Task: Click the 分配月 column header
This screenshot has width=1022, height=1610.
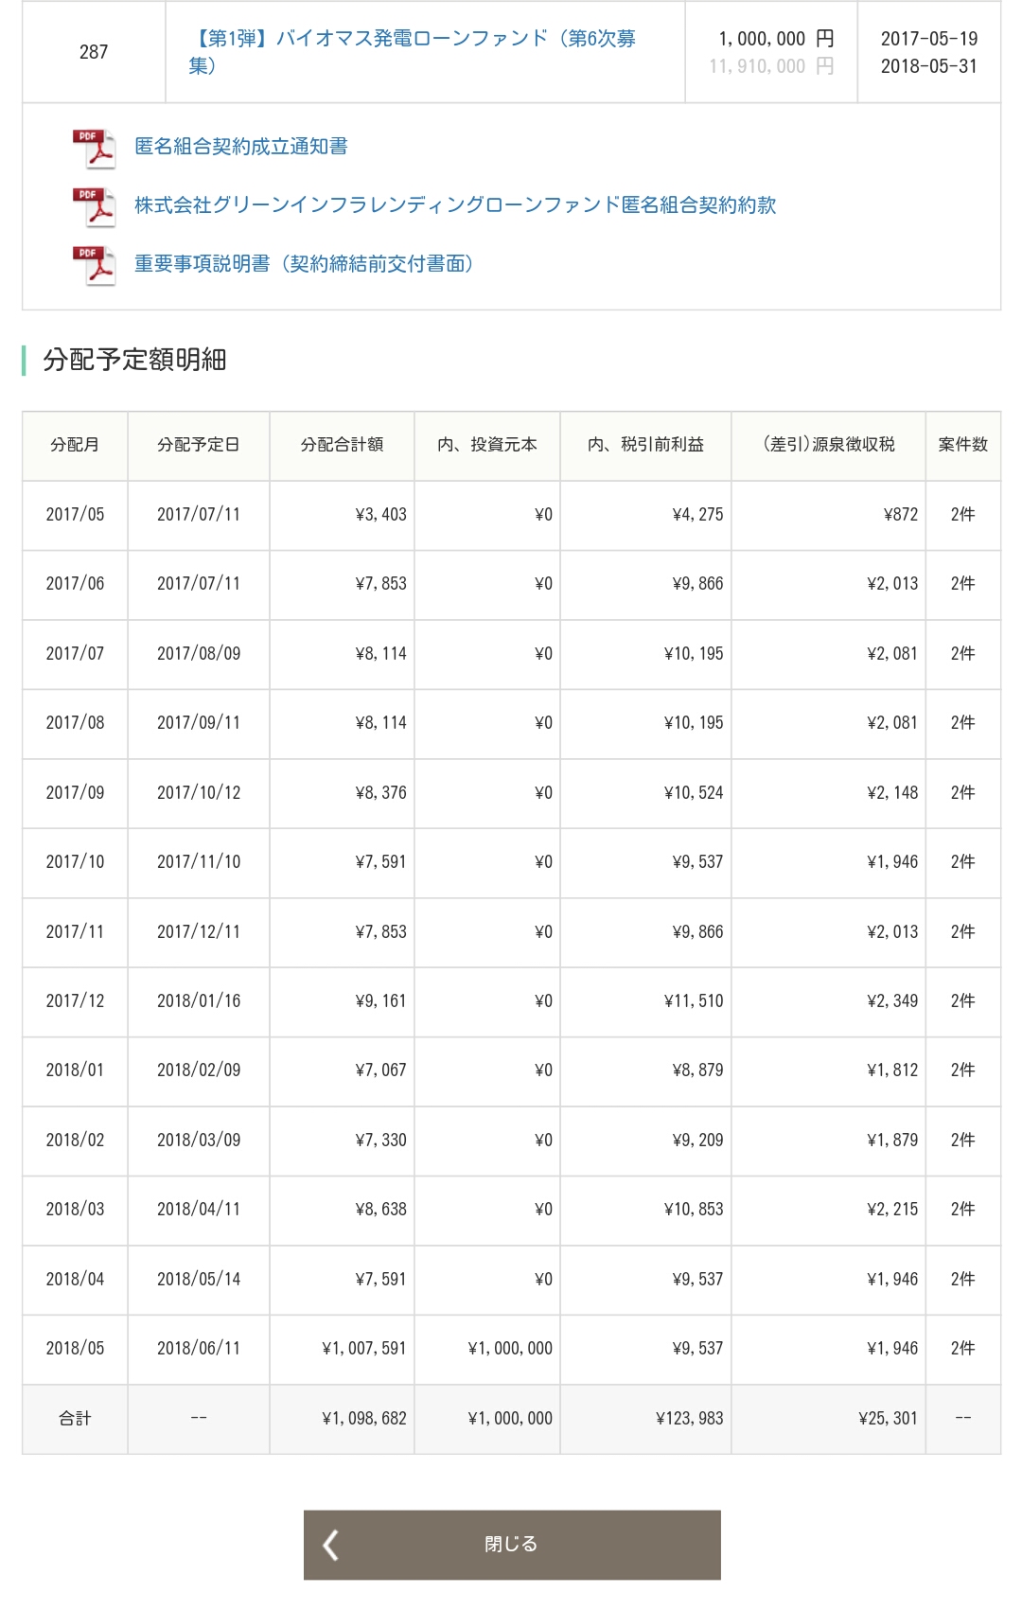Action: click(75, 445)
